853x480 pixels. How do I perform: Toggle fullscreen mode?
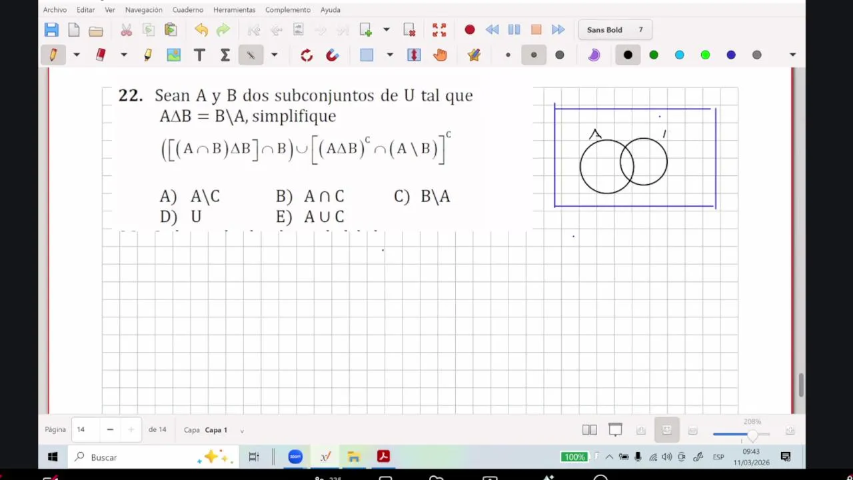pyautogui.click(x=439, y=30)
